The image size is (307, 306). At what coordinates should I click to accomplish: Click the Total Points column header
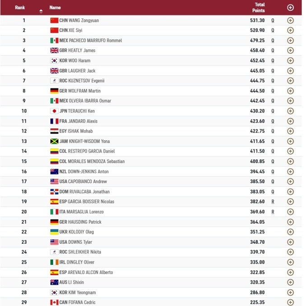point(259,7)
